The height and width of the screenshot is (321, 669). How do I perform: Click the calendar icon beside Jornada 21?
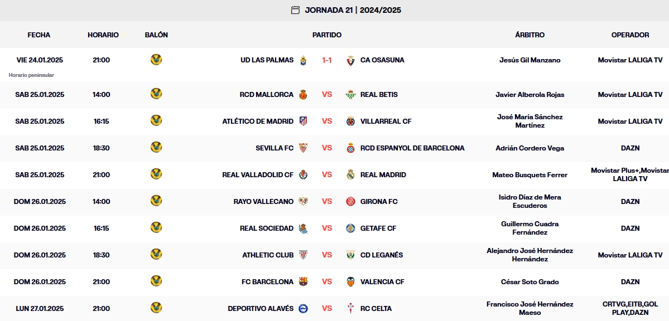pos(295,10)
